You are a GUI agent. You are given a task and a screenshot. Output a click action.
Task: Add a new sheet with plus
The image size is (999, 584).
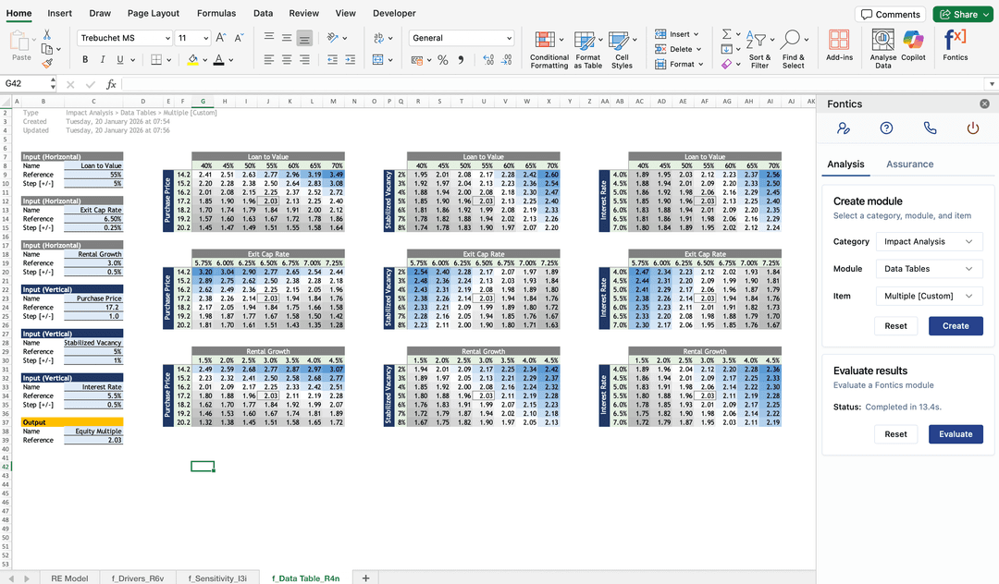(365, 578)
